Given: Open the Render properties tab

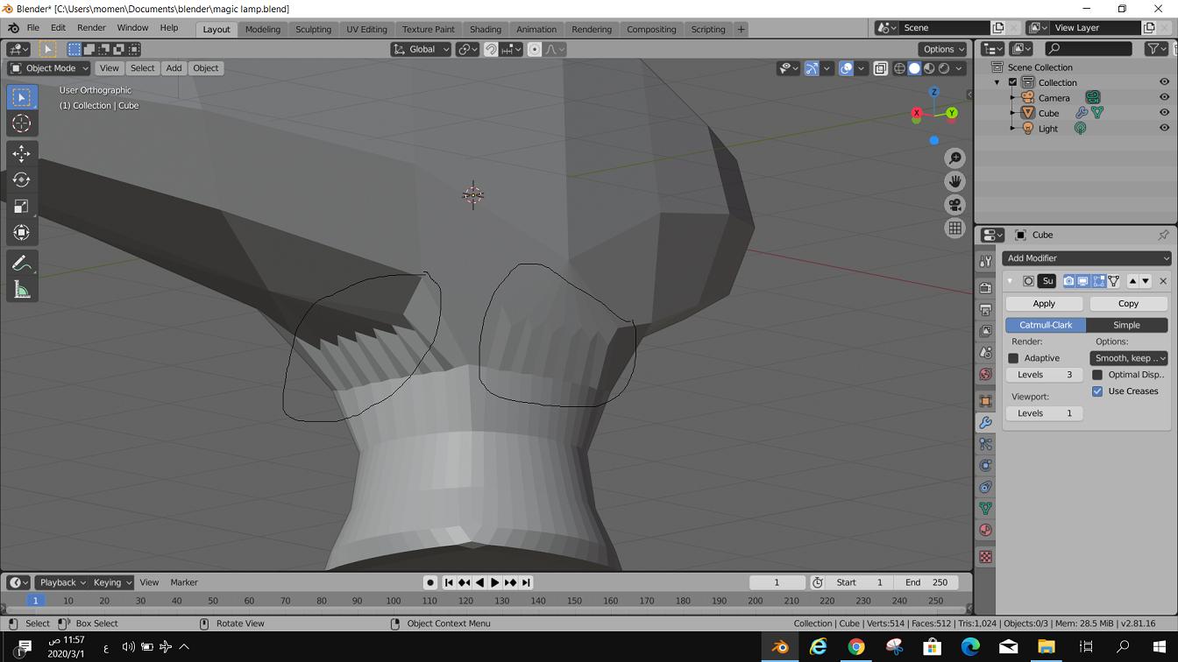Looking at the screenshot, I should pyautogui.click(x=985, y=287).
